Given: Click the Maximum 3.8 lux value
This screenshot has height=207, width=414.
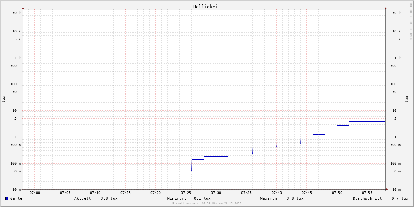Looking at the screenshot, I should point(295,198).
